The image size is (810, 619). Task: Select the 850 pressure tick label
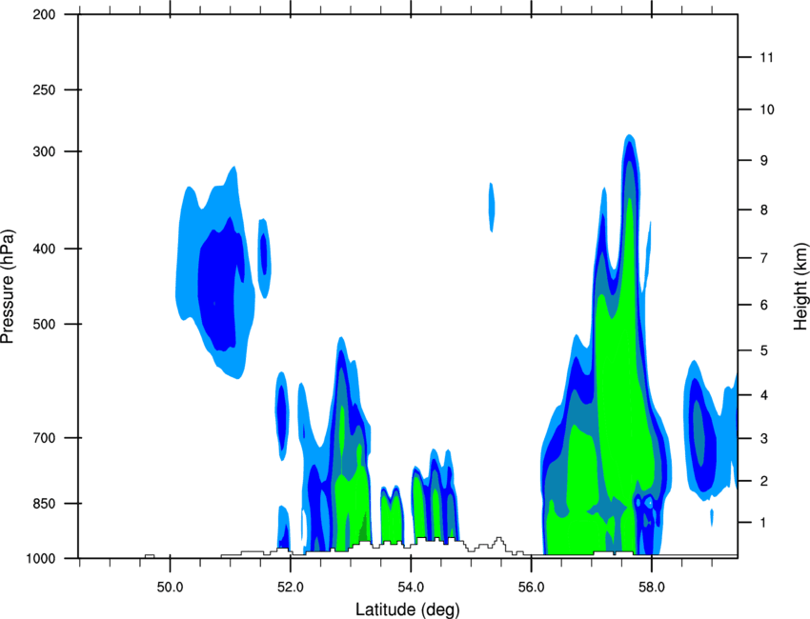44,504
